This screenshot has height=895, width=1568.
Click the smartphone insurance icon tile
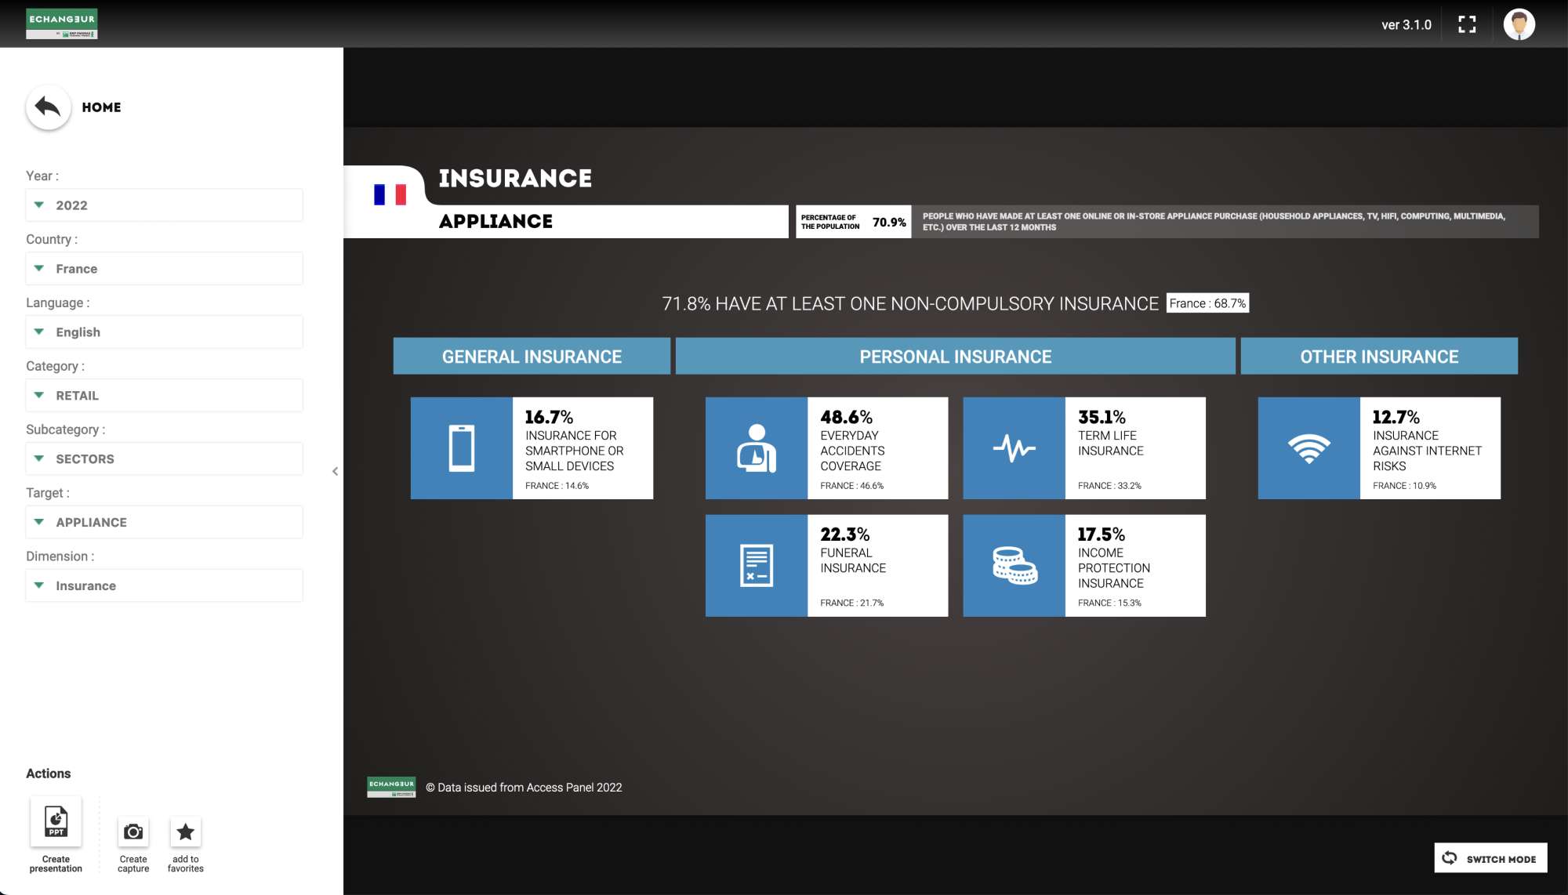coord(461,448)
